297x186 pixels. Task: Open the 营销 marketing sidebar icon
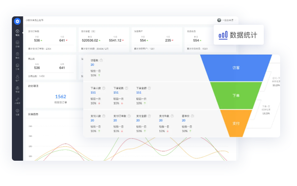pos(17,89)
